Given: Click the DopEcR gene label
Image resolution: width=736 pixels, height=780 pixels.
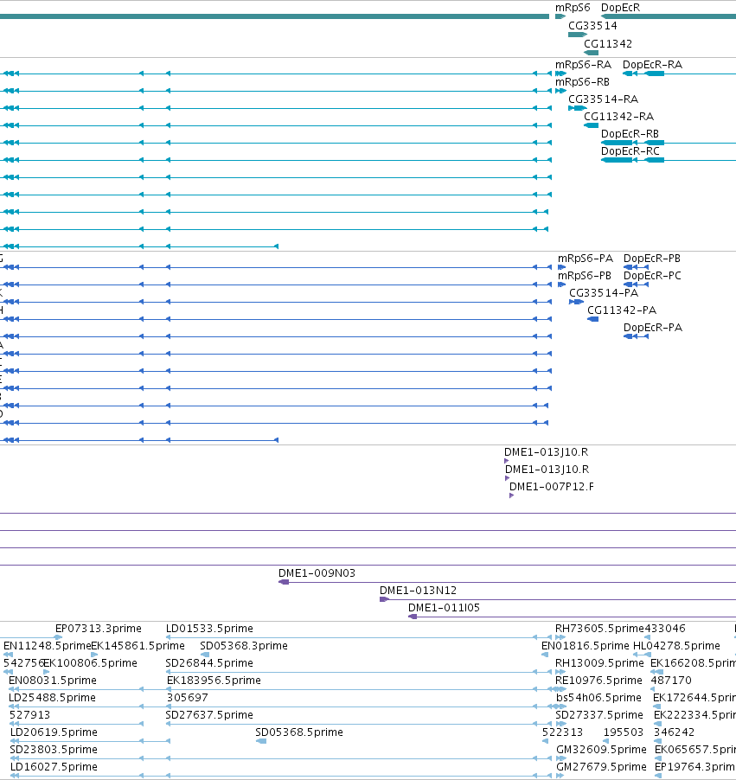Looking at the screenshot, I should (x=620, y=8).
